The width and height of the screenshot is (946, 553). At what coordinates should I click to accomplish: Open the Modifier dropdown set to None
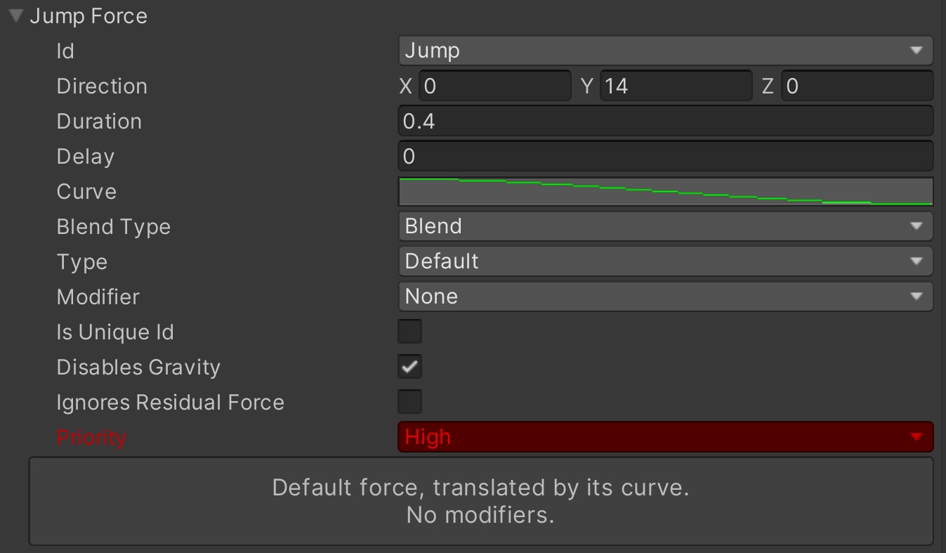(x=664, y=297)
